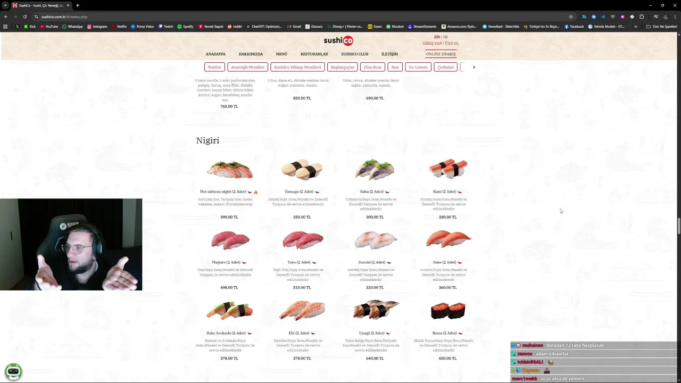Select the SushiCo Yılbaşı Menüleri chip
This screenshot has height=383, width=681.
coord(297,67)
